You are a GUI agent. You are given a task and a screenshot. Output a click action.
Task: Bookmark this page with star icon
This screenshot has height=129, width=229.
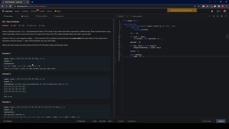pos(199,6)
